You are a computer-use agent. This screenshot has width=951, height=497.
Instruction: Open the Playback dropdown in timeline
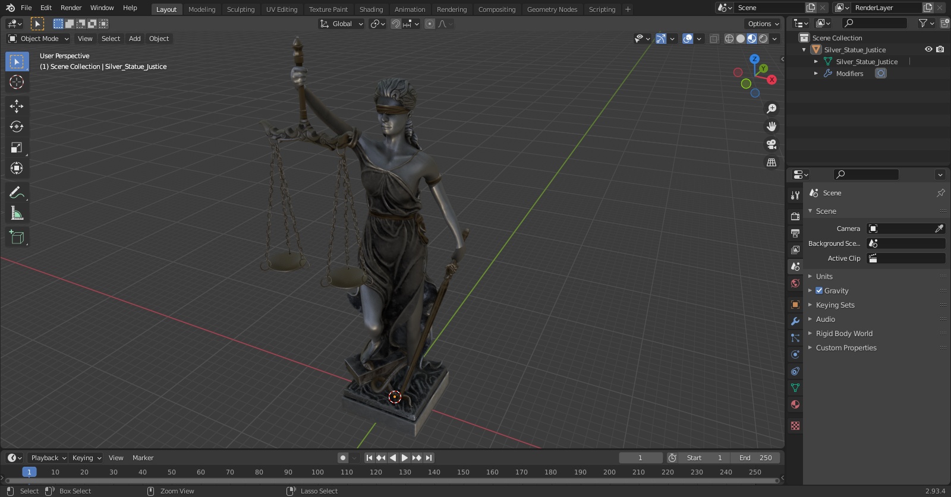[48, 458]
